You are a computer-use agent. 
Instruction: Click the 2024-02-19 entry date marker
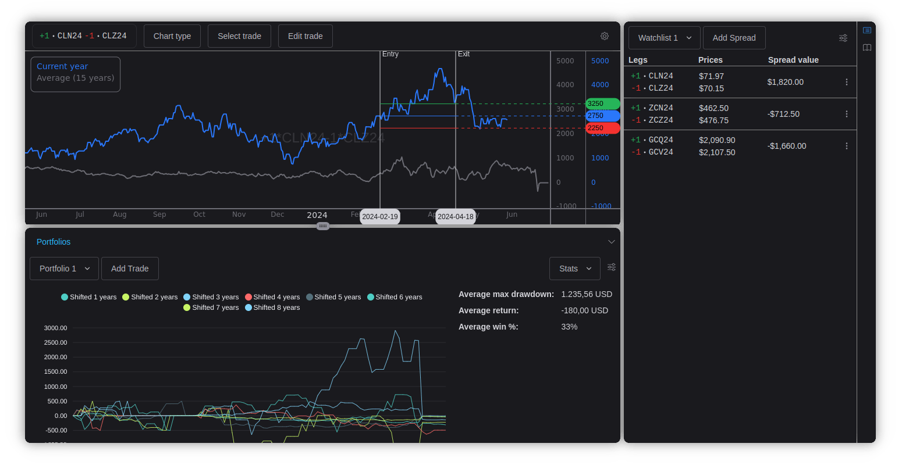click(x=380, y=217)
